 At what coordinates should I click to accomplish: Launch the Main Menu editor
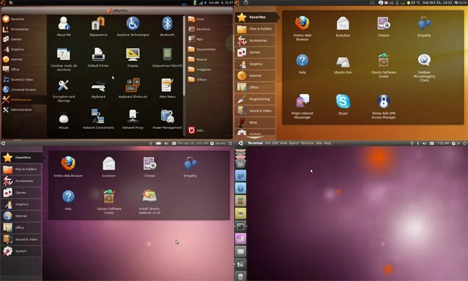[167, 88]
